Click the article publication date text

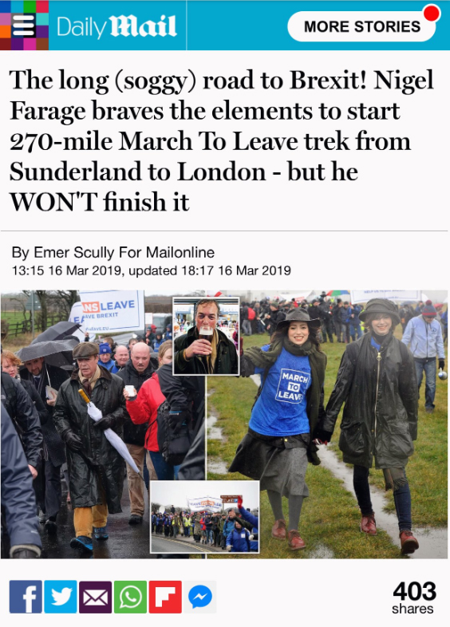point(152,270)
